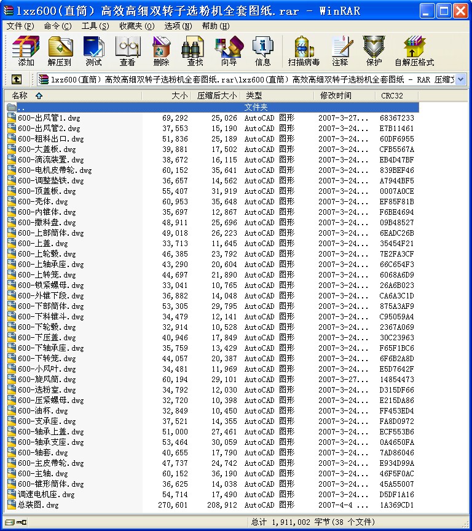Select file 600-出风管1.dwg
472x531 pixels.
tap(49, 118)
